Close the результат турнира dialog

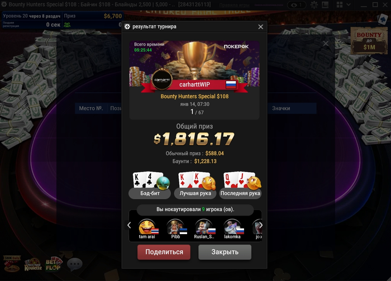point(261,27)
